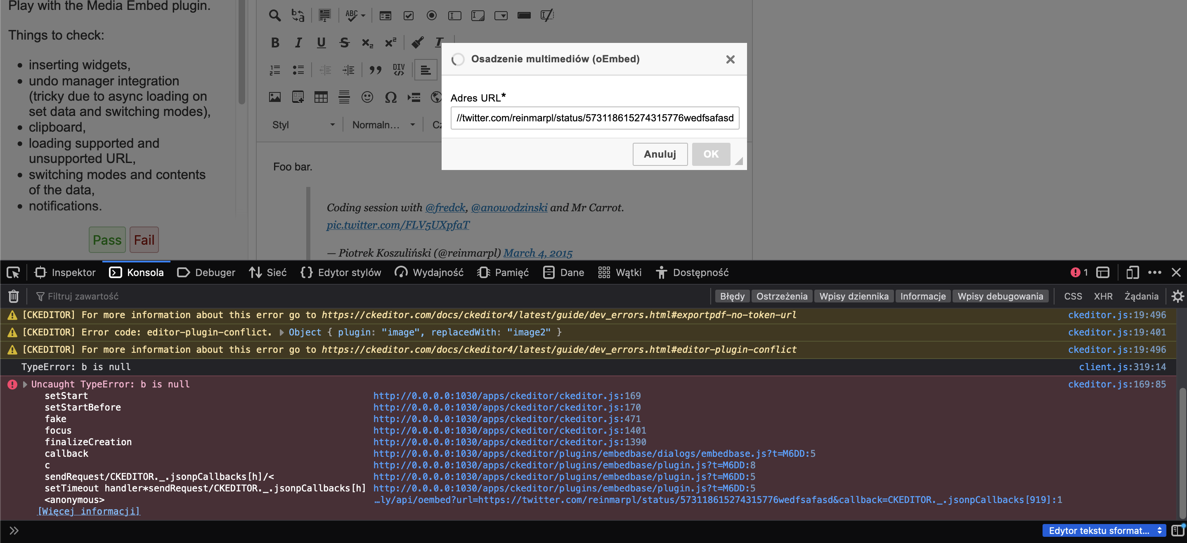This screenshot has width=1187, height=543.
Task: Follow the Więcej informacji link
Action: click(x=88, y=511)
